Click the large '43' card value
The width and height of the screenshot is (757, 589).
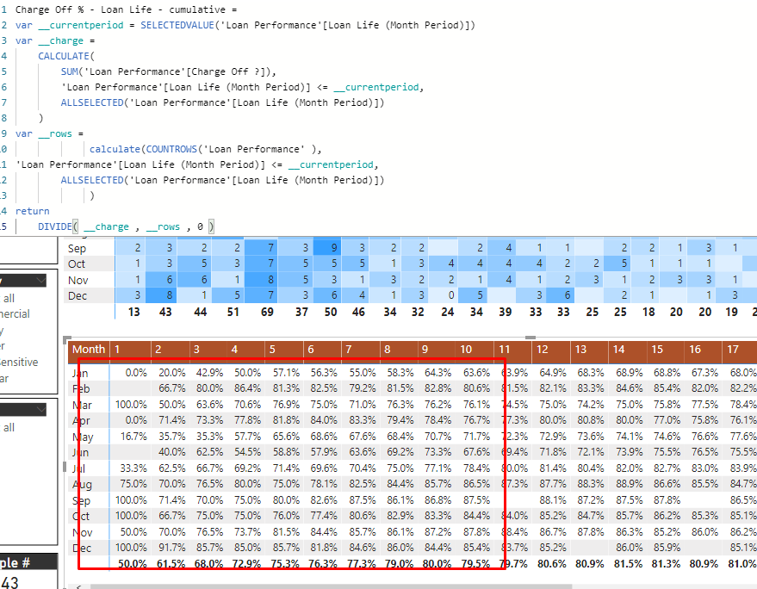[9, 582]
